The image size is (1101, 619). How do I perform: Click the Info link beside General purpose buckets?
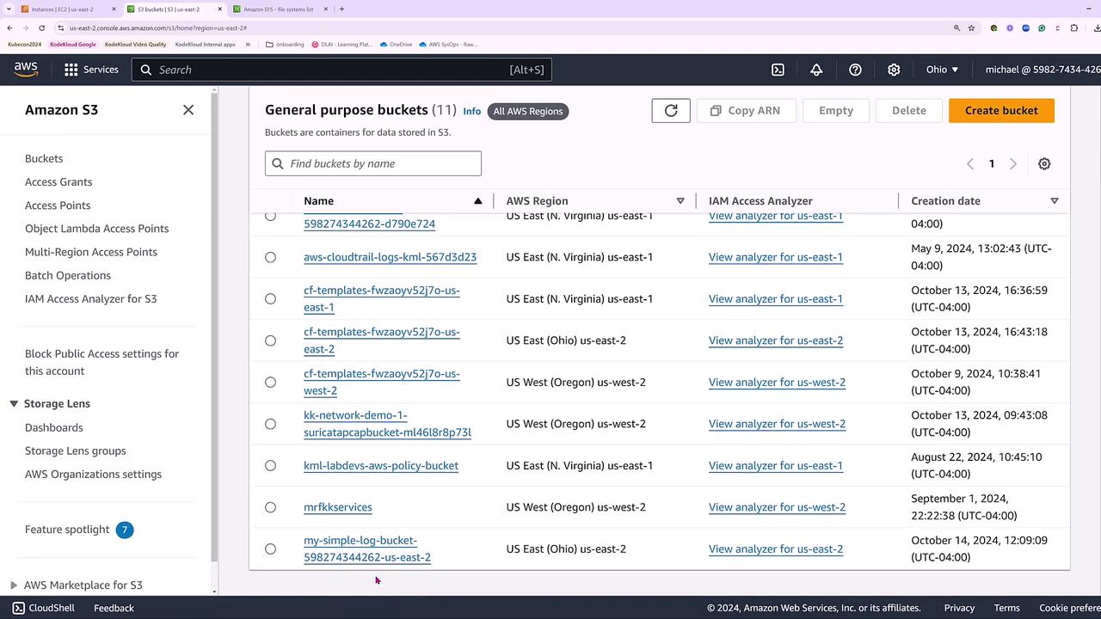point(472,111)
